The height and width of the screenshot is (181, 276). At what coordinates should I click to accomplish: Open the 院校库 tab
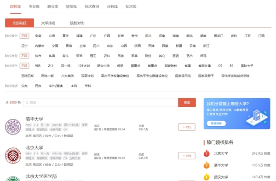(x=15, y=7)
